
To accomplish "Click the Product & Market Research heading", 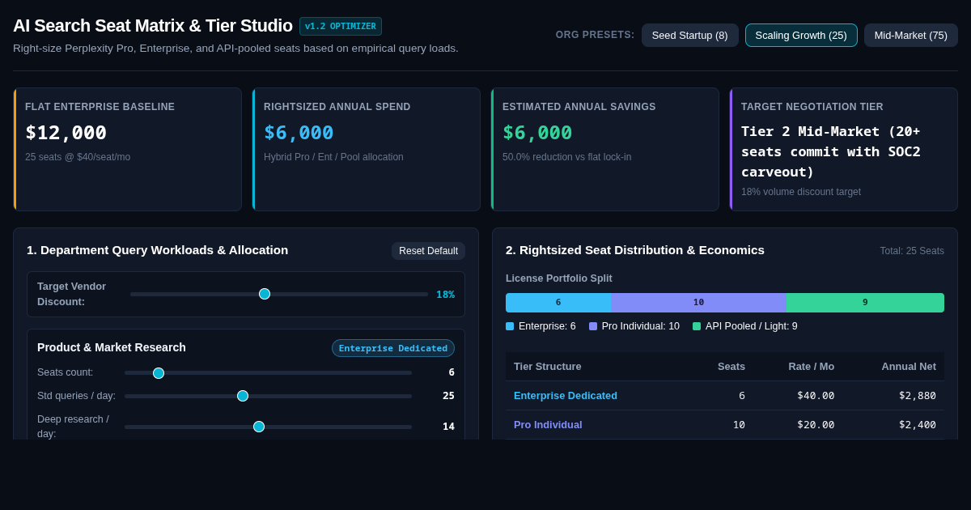I will (112, 347).
